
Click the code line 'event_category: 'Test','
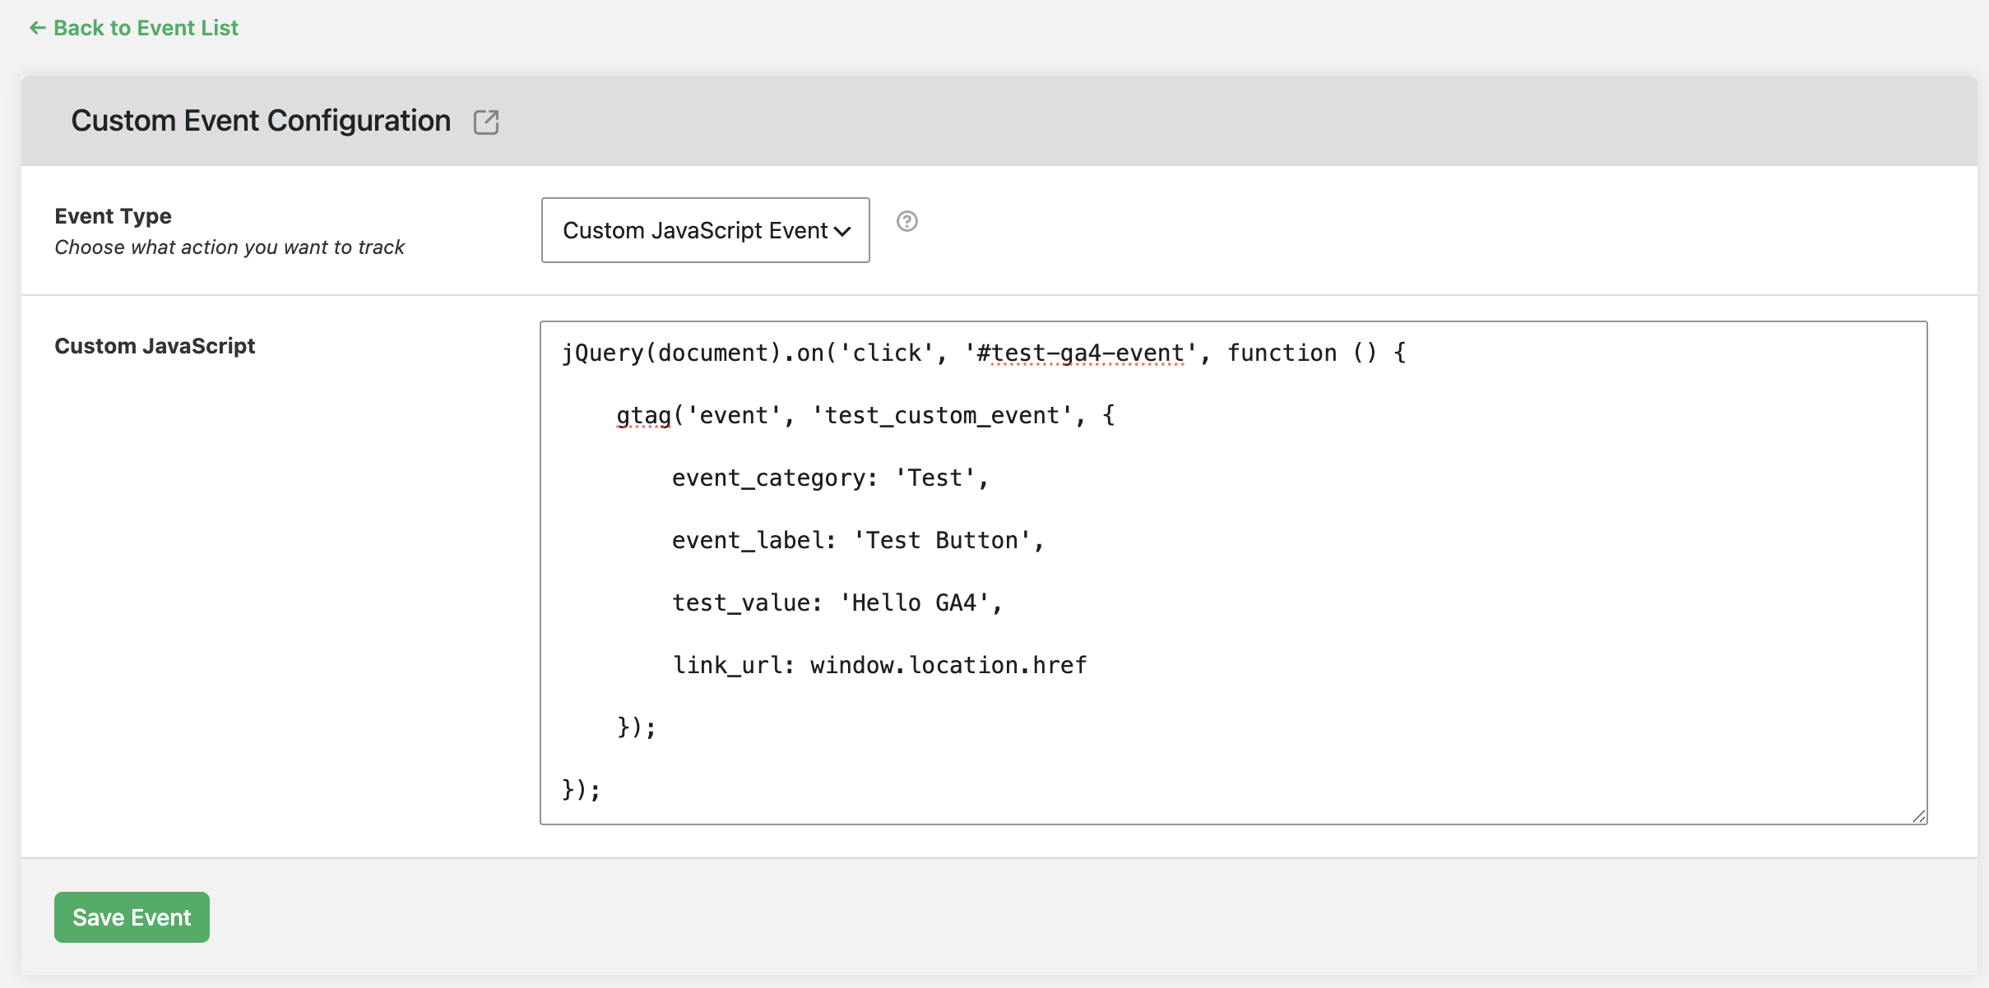click(x=830, y=478)
